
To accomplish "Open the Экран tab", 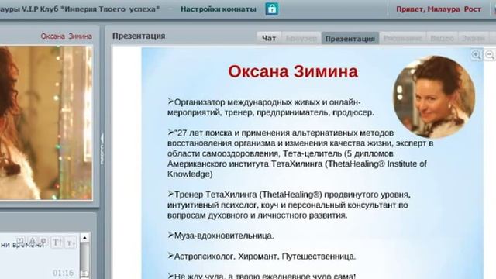I will click(x=474, y=38).
